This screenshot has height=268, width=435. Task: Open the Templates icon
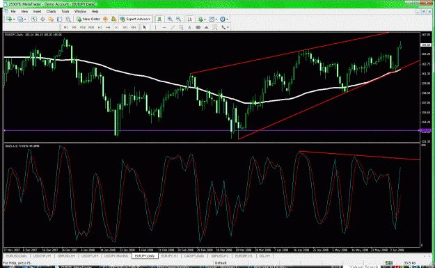click(212, 19)
